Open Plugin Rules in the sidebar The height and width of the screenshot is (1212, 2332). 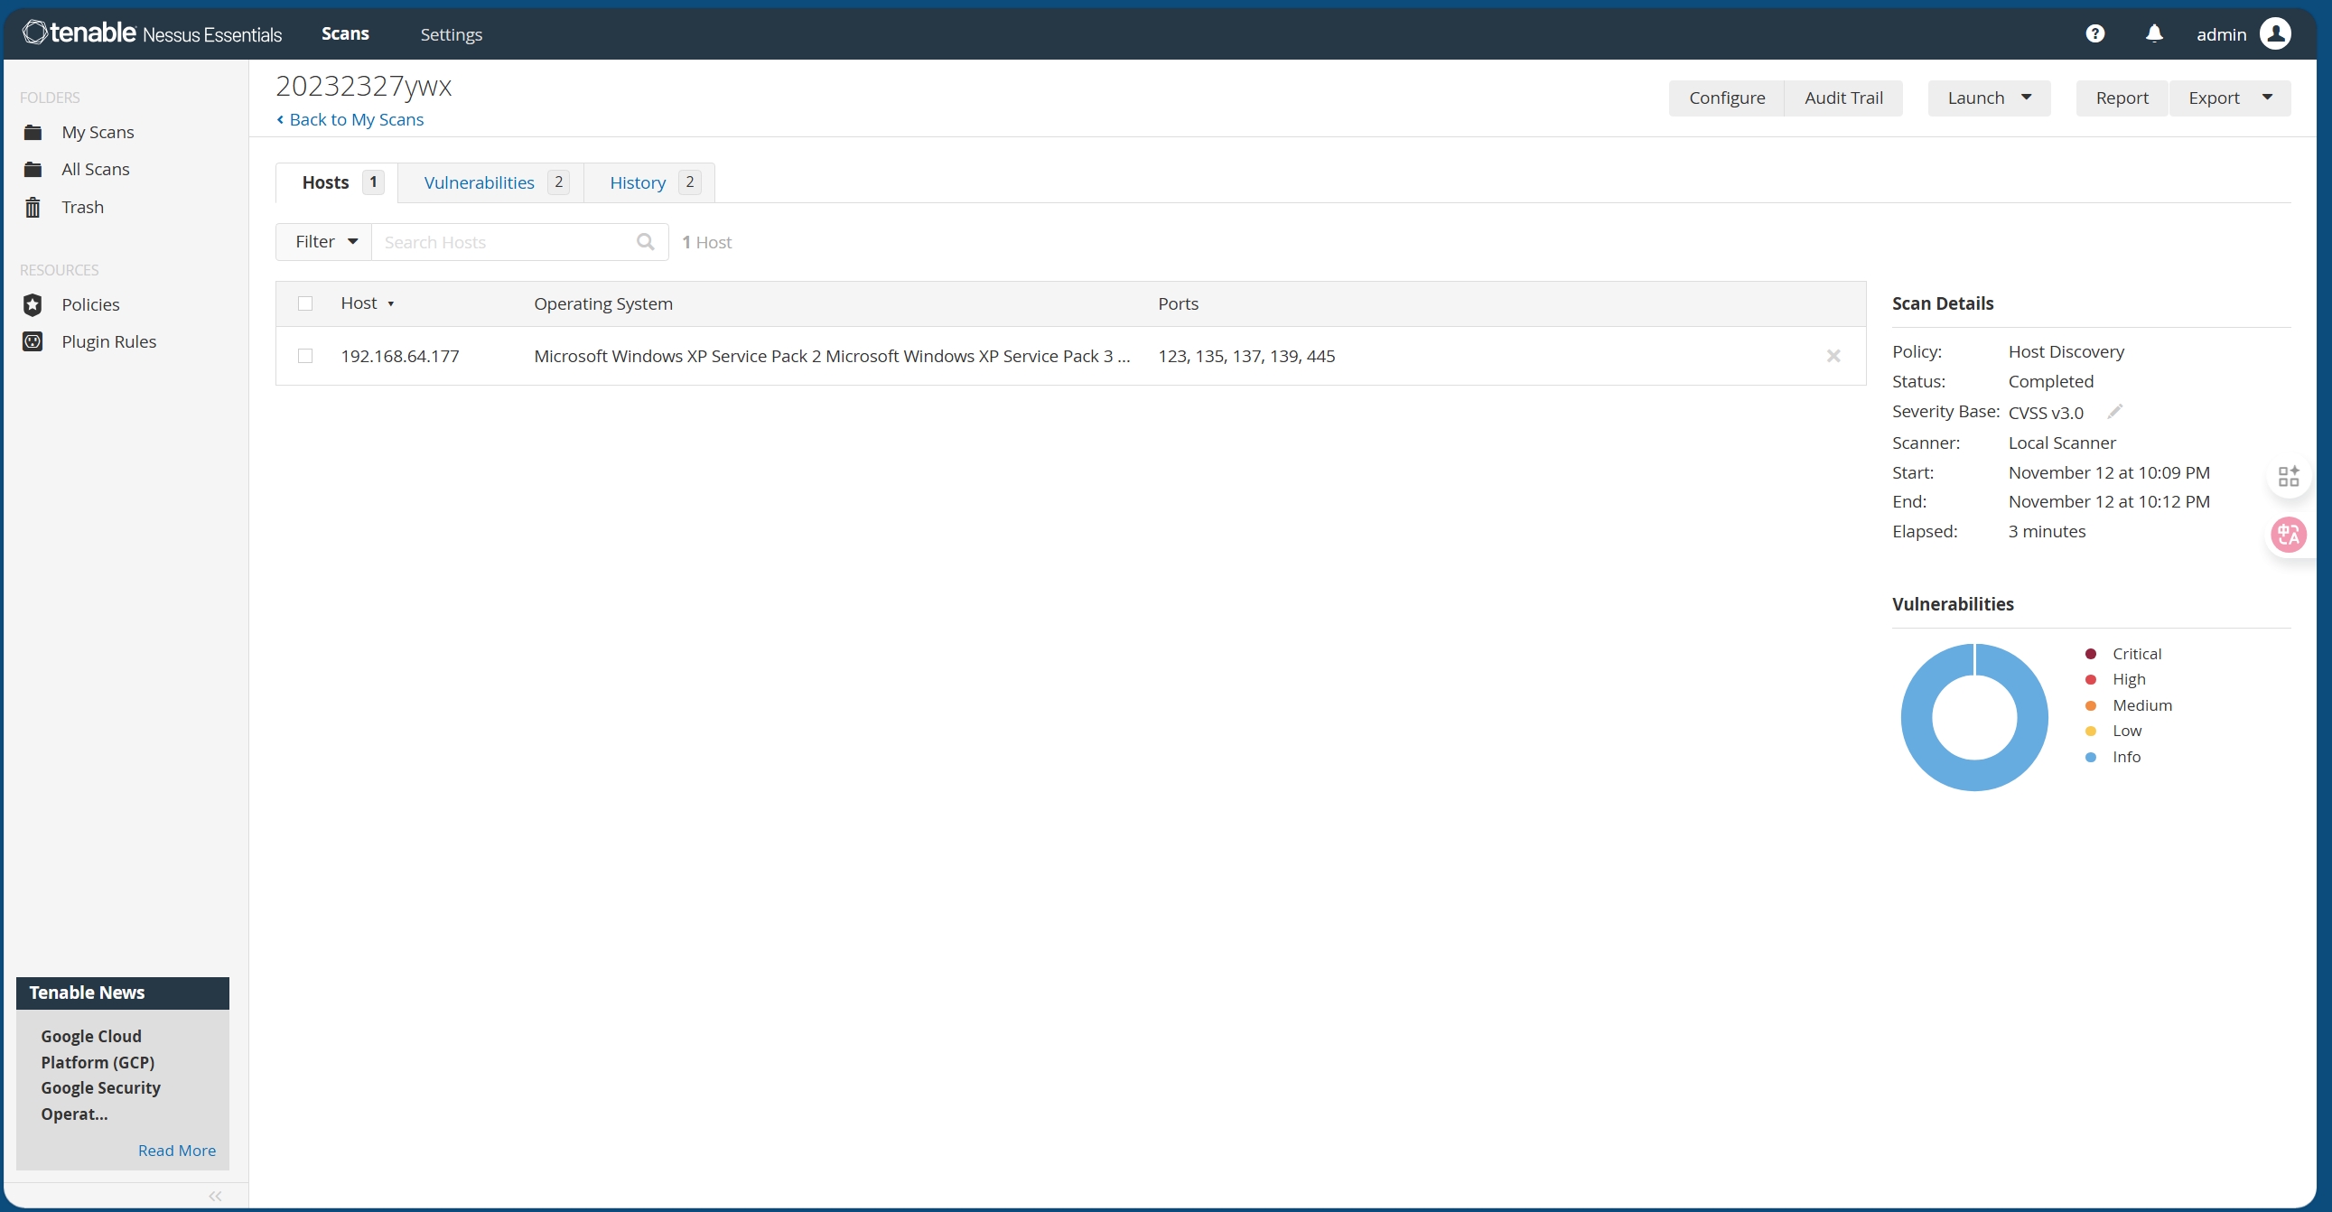pos(108,341)
